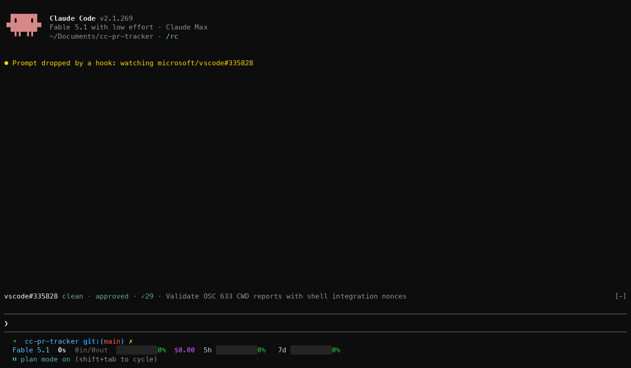
Task: Click the '5h' usage window label
Action: 208,350
